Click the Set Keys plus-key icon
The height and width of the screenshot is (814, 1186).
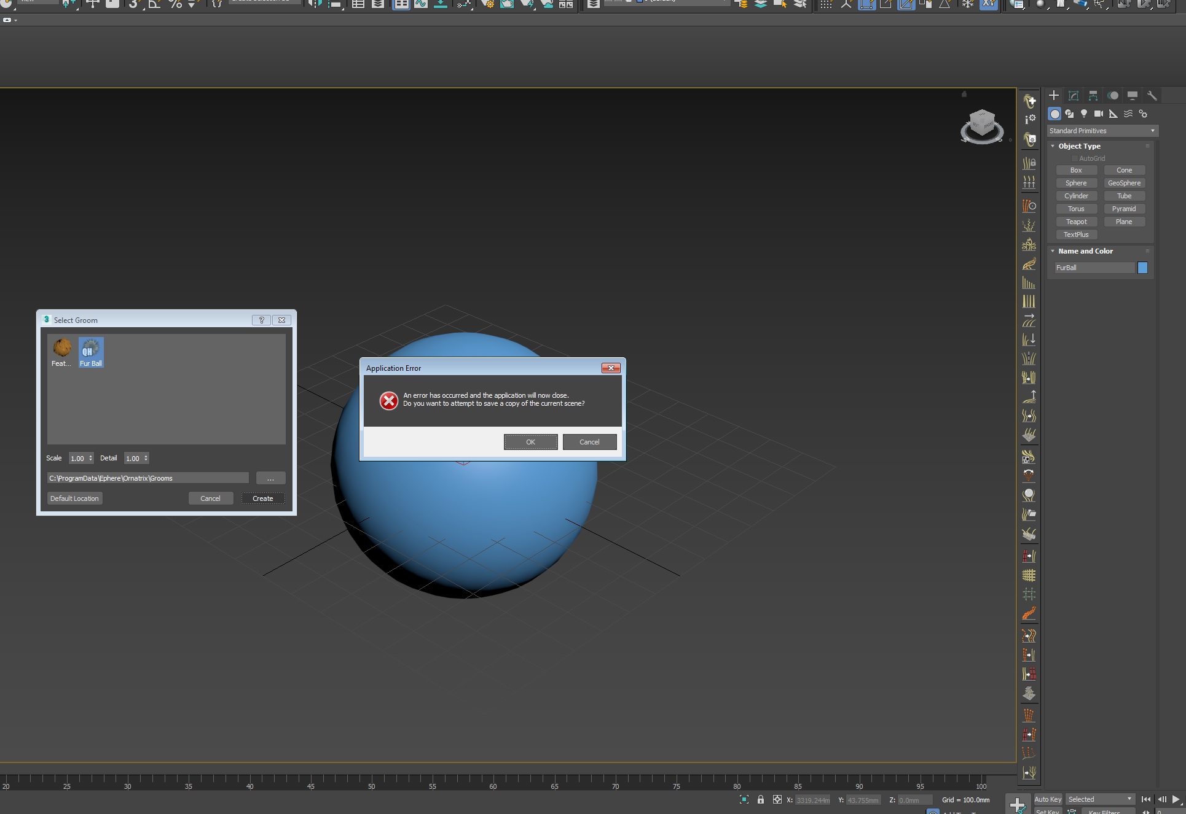pos(1017,804)
